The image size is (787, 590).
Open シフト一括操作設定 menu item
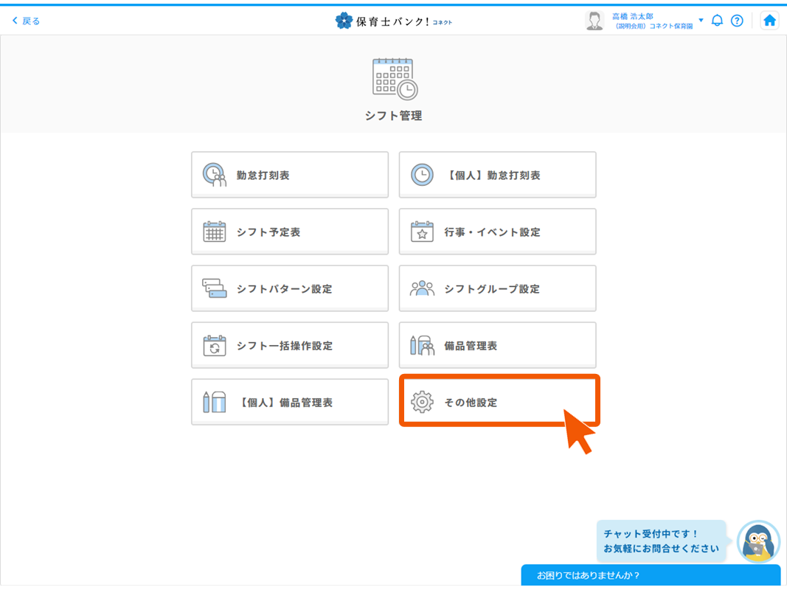point(289,345)
